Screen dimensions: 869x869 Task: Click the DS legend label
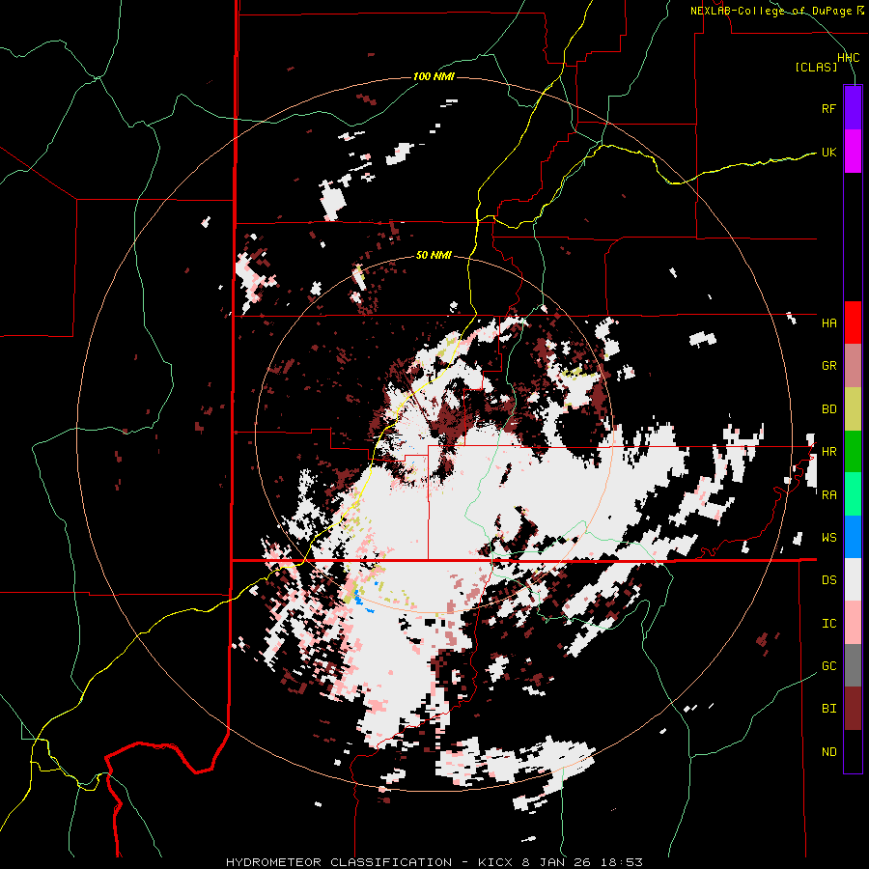(x=828, y=580)
